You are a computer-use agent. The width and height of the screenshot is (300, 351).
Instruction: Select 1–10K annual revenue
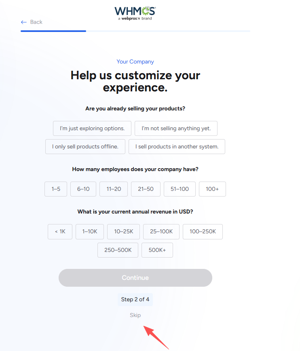click(90, 232)
